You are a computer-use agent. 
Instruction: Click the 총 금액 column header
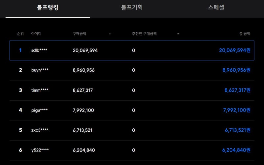[x=245, y=34]
